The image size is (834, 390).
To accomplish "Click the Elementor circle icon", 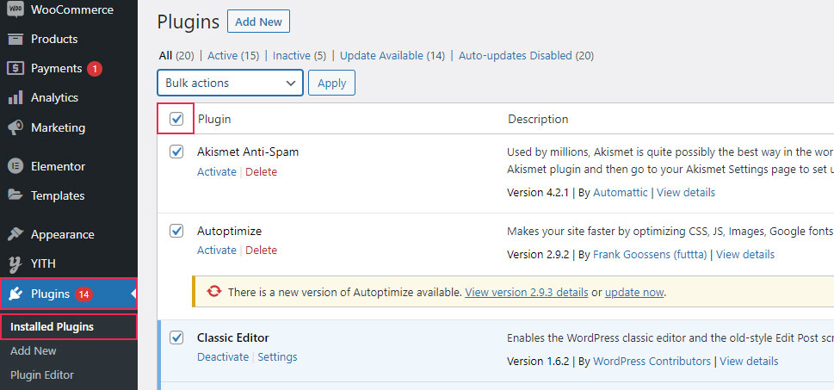I will point(16,166).
